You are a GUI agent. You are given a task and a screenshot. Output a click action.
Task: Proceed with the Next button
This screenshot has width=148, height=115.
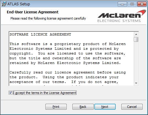(x=105, y=107)
